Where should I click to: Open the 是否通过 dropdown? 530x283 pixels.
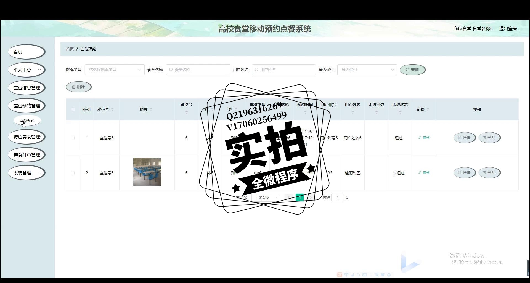coord(367,70)
